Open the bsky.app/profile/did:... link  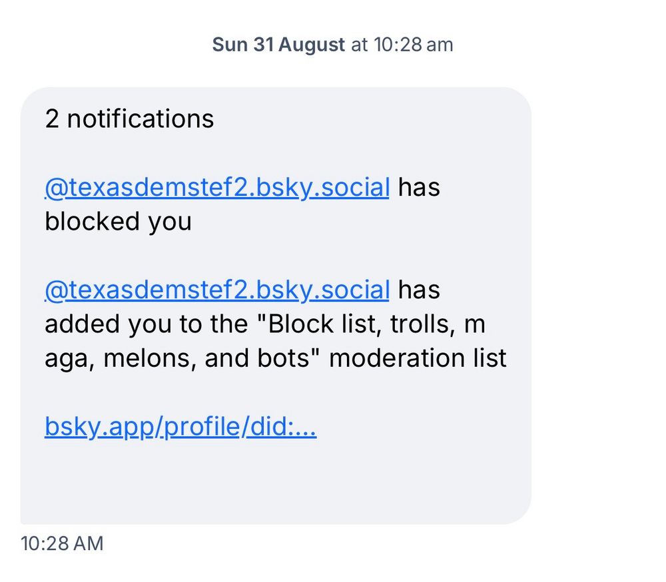(180, 427)
